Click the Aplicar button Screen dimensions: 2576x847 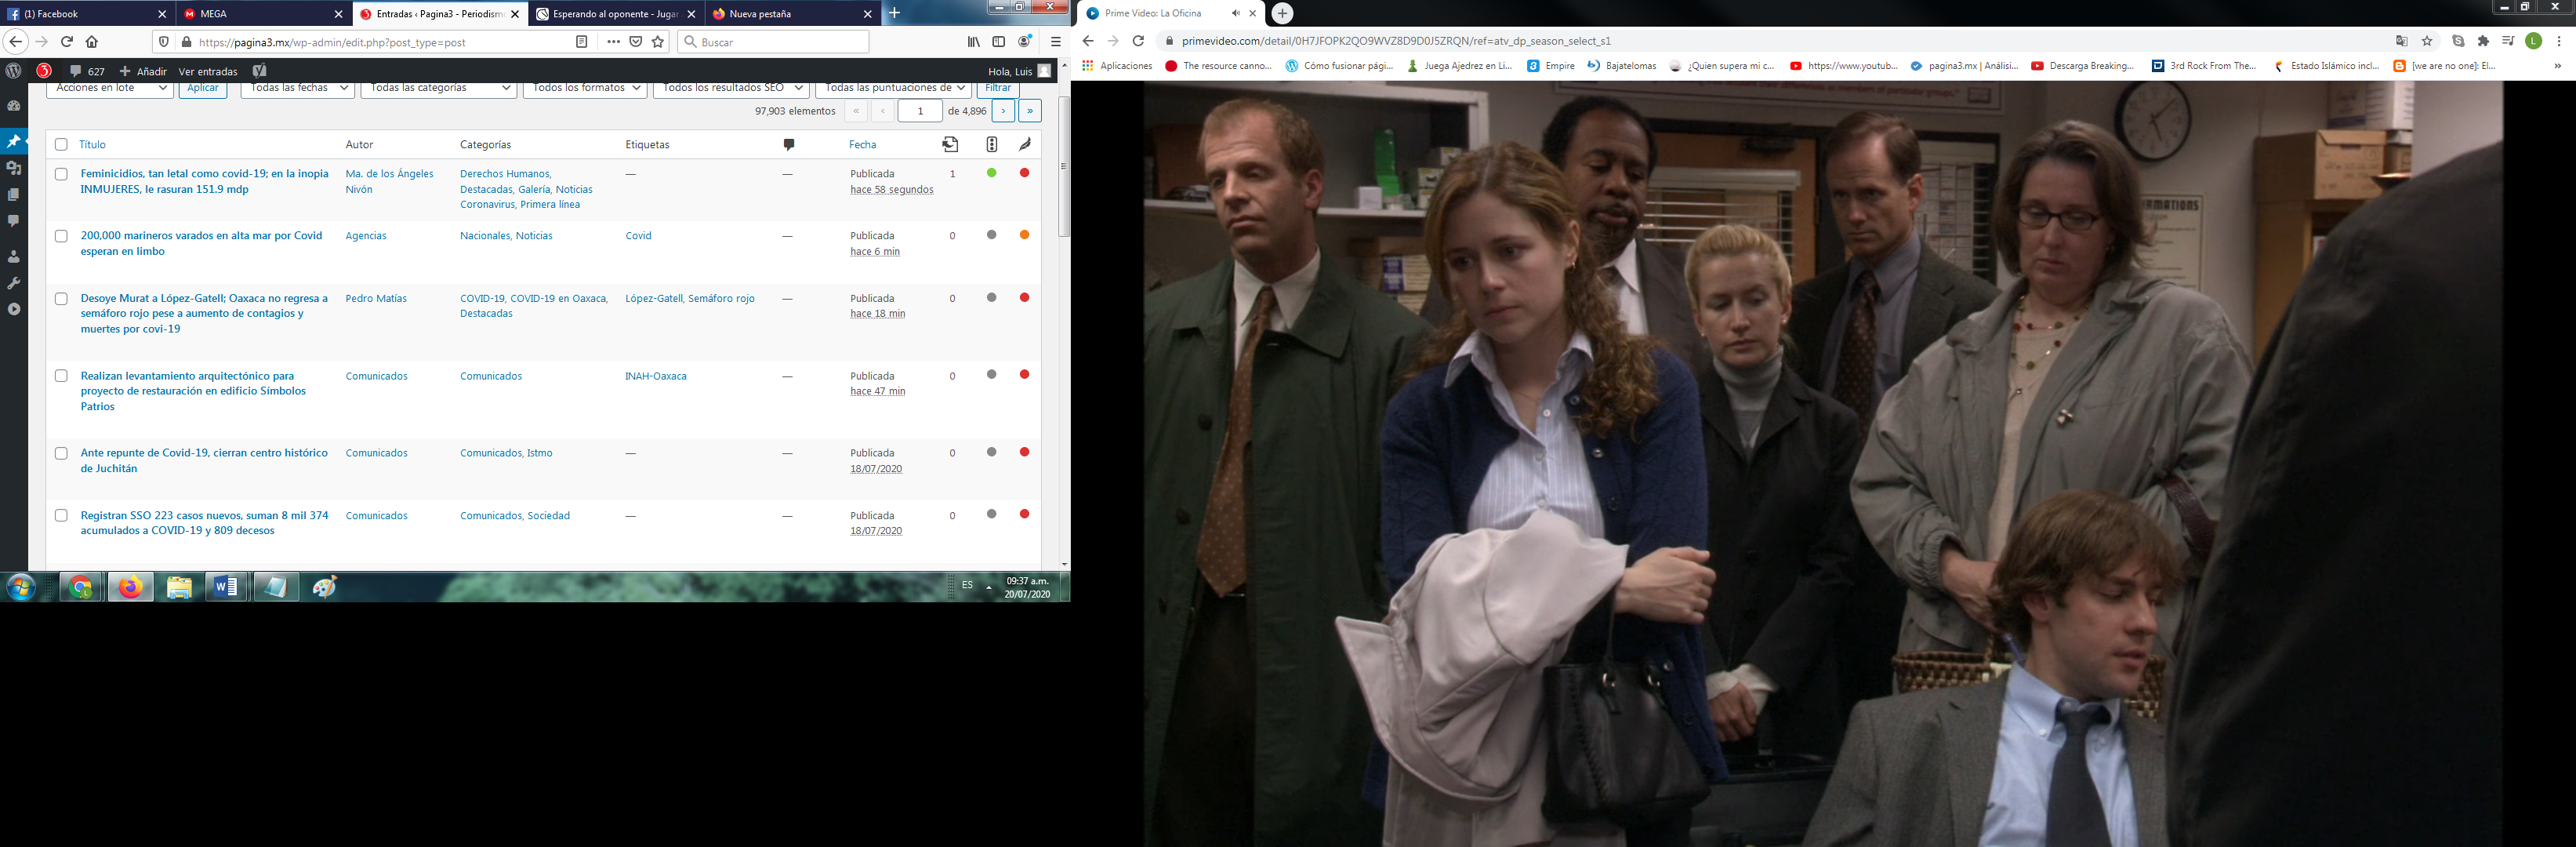(203, 88)
